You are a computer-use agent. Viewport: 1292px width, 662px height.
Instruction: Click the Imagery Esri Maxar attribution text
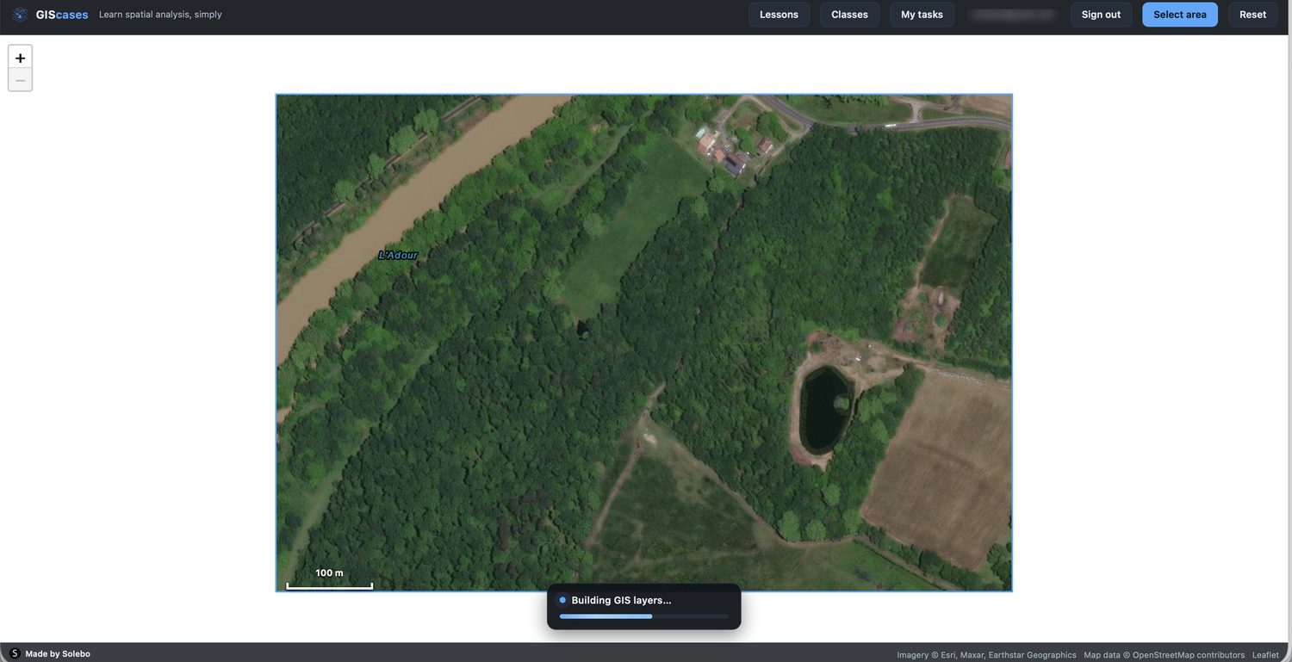[x=986, y=655]
